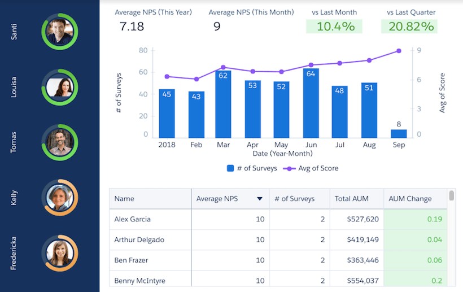
Task: Select the Sep bar with 8 surveys
Action: tap(399, 133)
